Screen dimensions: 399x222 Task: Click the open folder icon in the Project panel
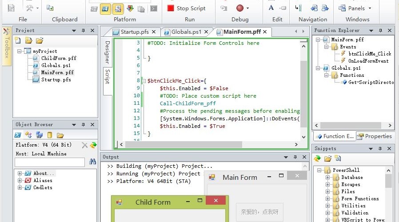(40, 40)
